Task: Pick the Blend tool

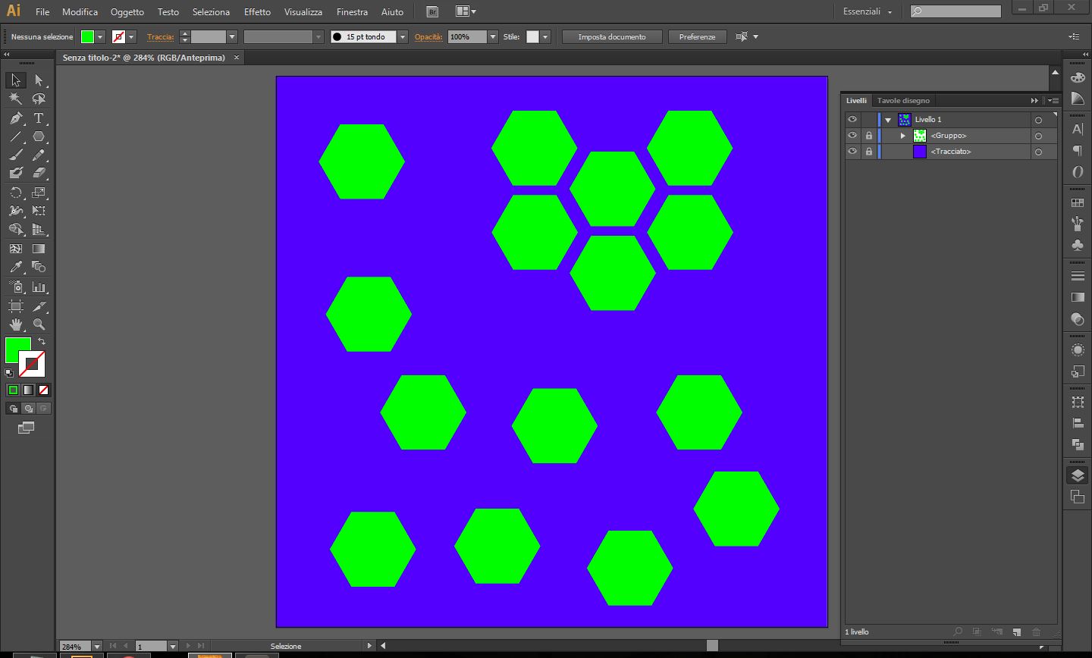Action: click(x=39, y=267)
